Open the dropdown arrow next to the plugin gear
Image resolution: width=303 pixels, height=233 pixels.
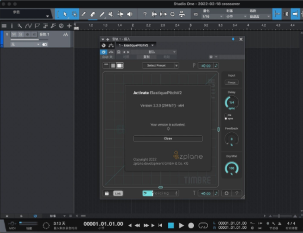point(216,57)
